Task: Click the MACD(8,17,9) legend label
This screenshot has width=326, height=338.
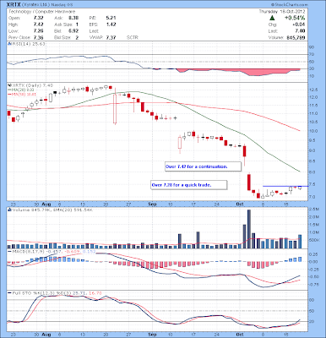Action: 29,251
